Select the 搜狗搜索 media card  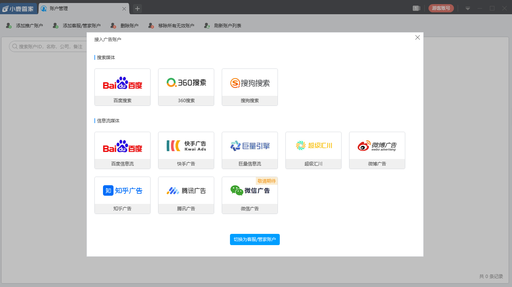coord(250,87)
